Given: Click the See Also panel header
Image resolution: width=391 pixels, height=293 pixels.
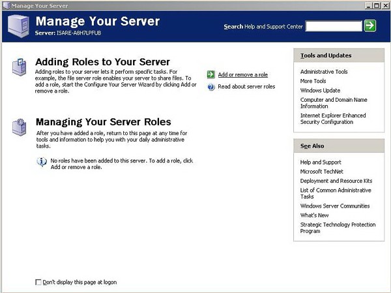Looking at the screenshot, I should 339,146.
